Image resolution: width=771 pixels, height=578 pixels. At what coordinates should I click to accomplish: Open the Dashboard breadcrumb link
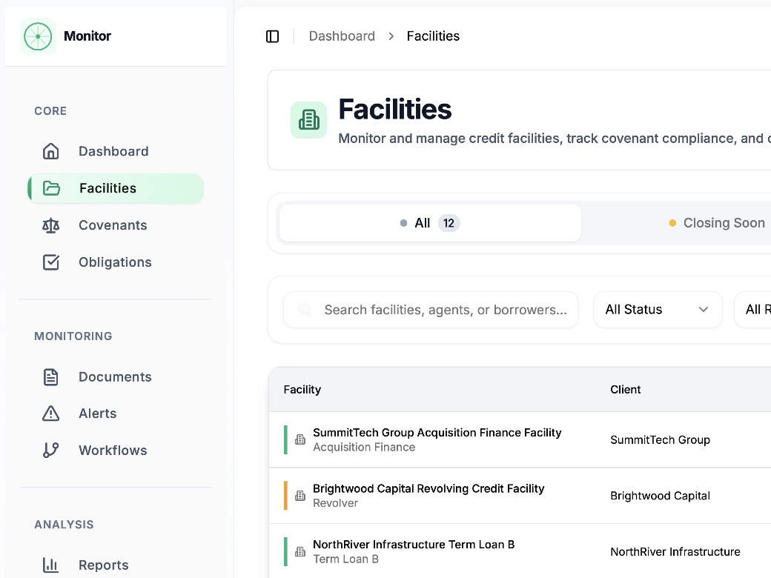point(342,36)
